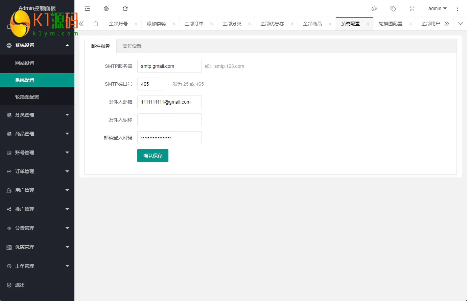
Task: Expand the 订单管理 sidebar menu
Action: click(x=37, y=171)
